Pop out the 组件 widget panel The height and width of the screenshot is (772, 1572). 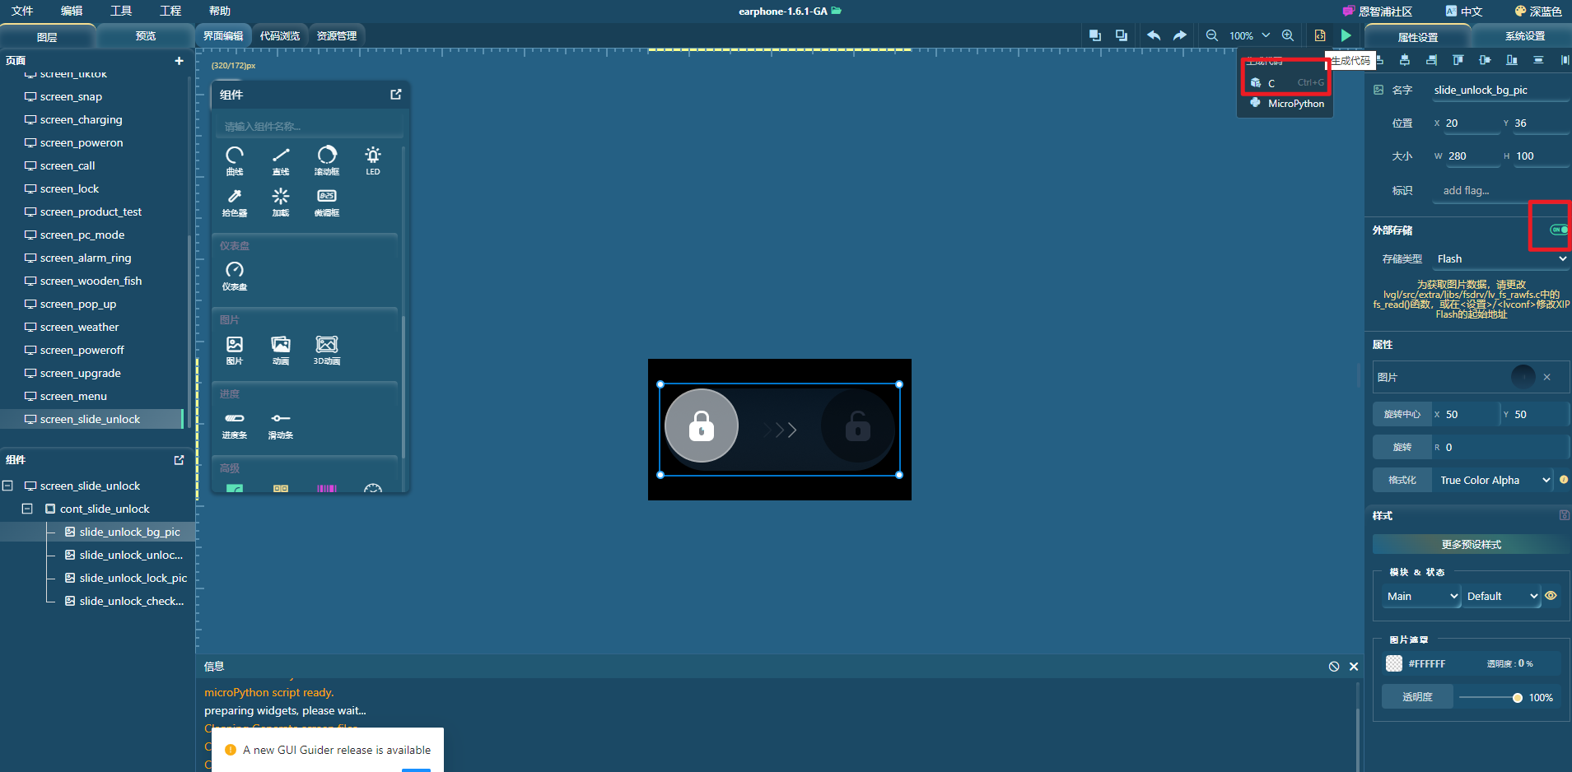(x=396, y=95)
